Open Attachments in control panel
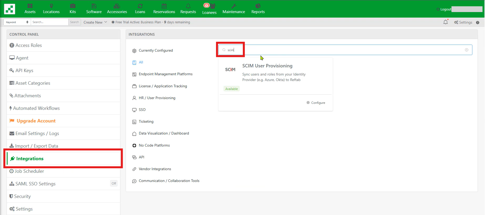This screenshot has height=215, width=485. click(x=63, y=96)
